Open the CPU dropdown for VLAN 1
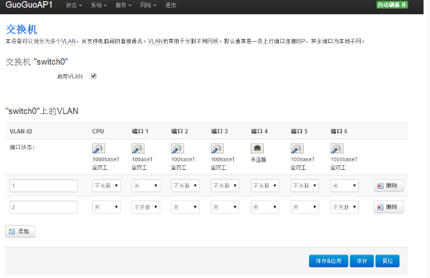This screenshot has width=430, height=278. point(106,186)
